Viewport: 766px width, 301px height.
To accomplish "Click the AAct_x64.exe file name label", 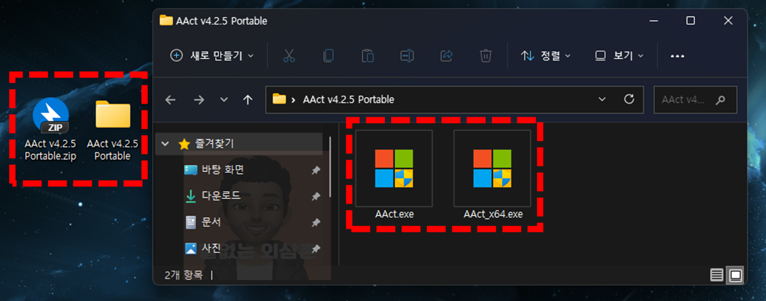I will [493, 214].
